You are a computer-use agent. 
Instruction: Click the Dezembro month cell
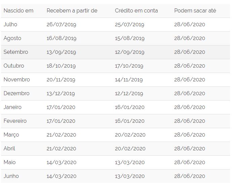[16, 94]
